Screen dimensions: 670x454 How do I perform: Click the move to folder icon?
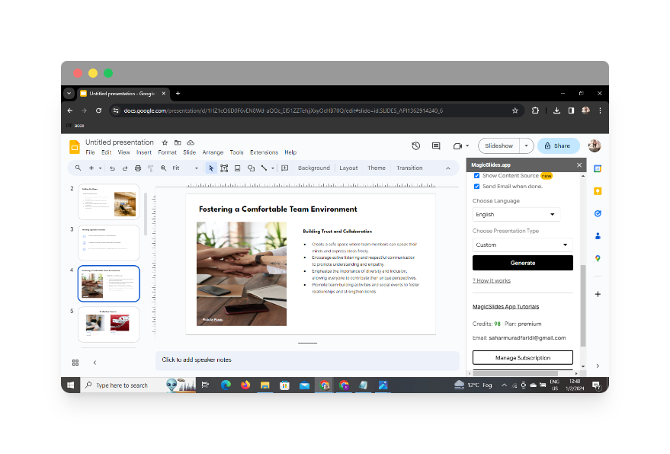tap(178, 142)
